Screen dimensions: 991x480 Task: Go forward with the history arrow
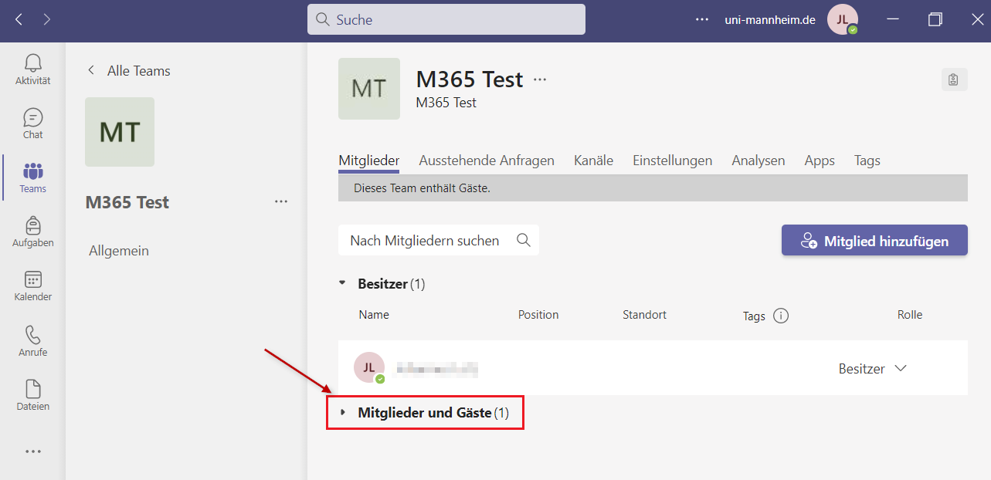tap(47, 19)
